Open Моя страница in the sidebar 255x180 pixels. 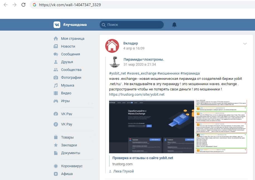[x=73, y=39]
